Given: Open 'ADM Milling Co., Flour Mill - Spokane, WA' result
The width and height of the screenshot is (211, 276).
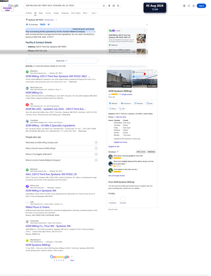Looking at the screenshot, I should [48, 226].
